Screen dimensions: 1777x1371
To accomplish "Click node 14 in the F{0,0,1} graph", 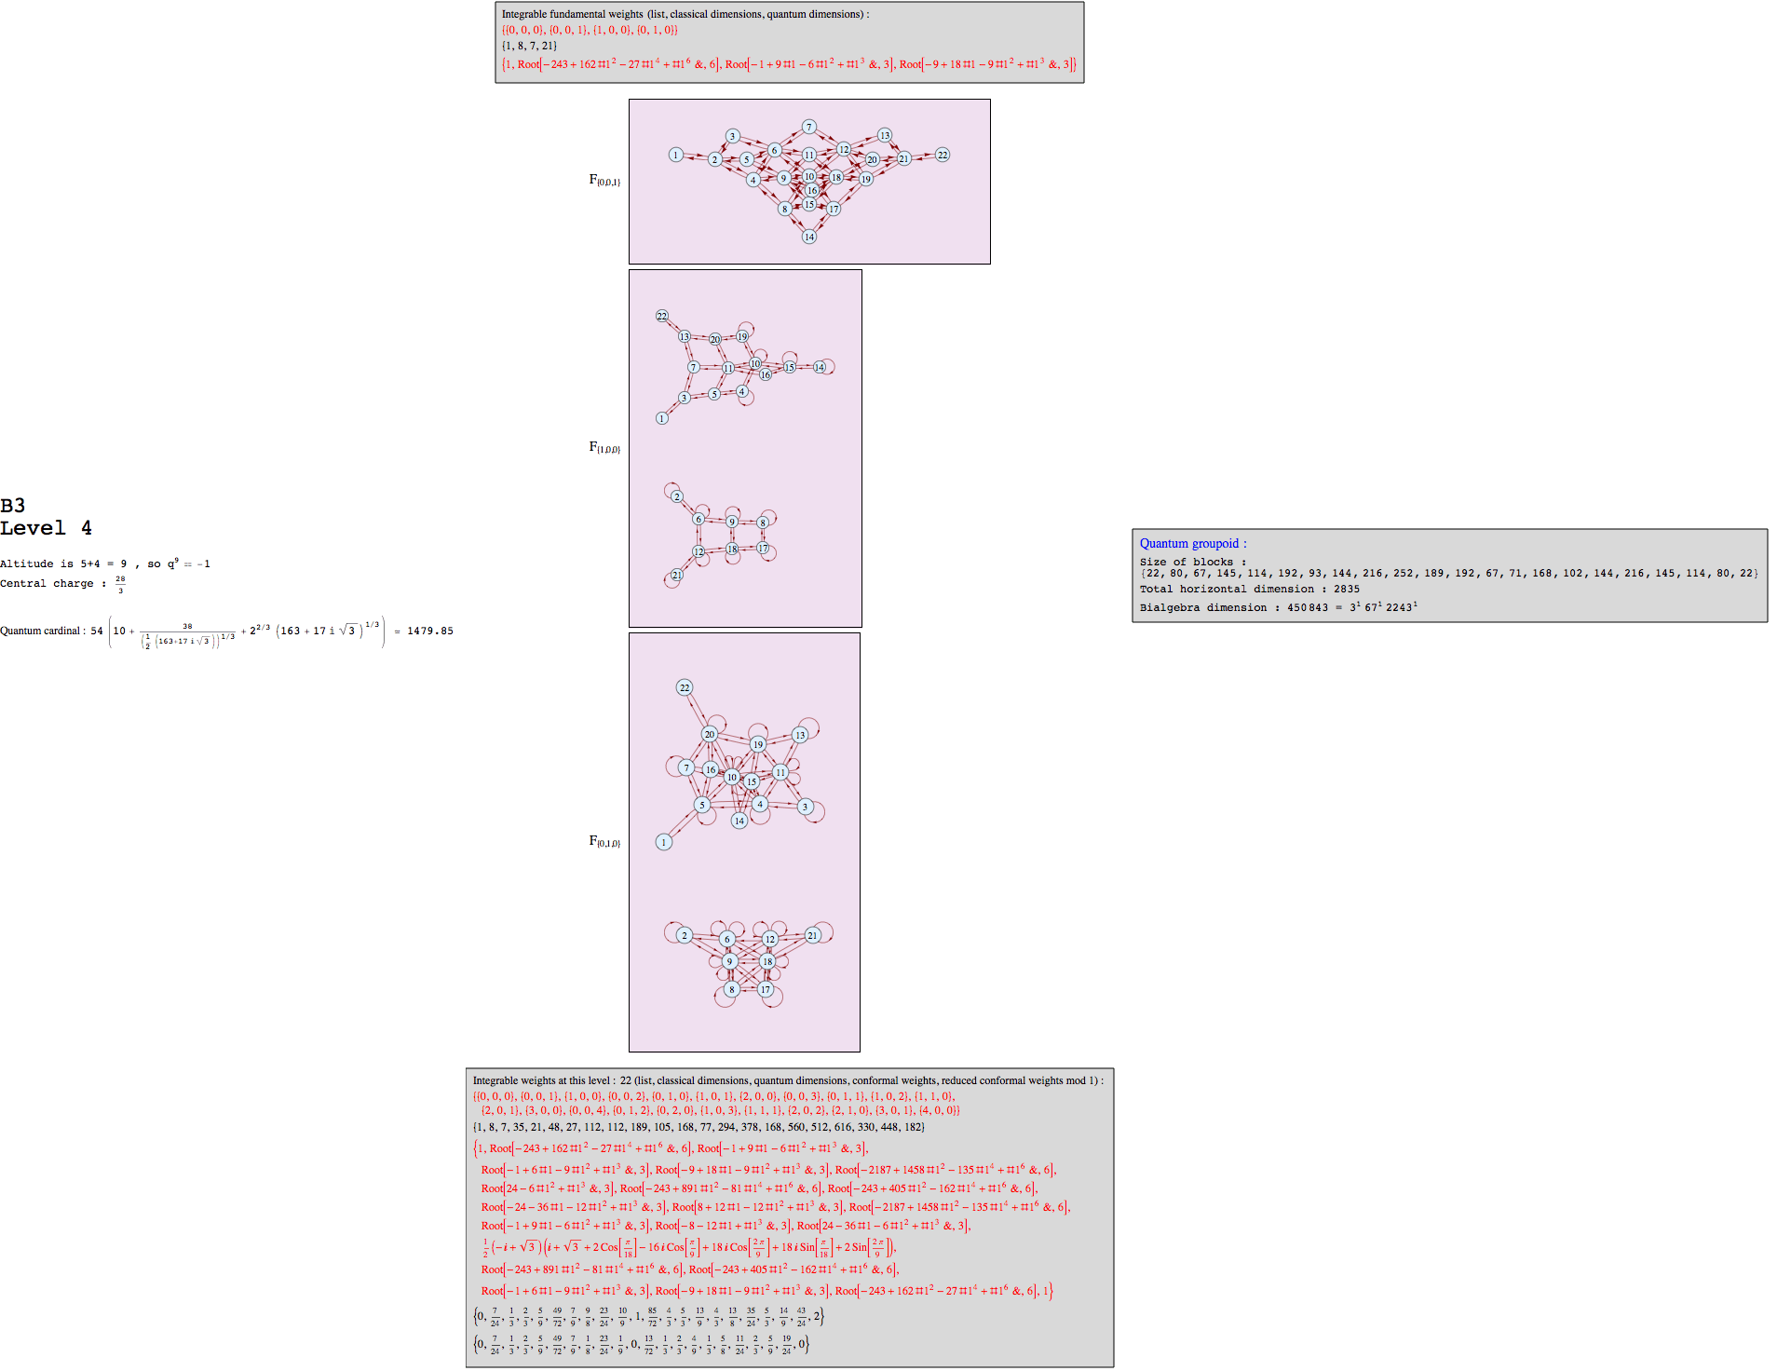I will pyautogui.click(x=809, y=237).
